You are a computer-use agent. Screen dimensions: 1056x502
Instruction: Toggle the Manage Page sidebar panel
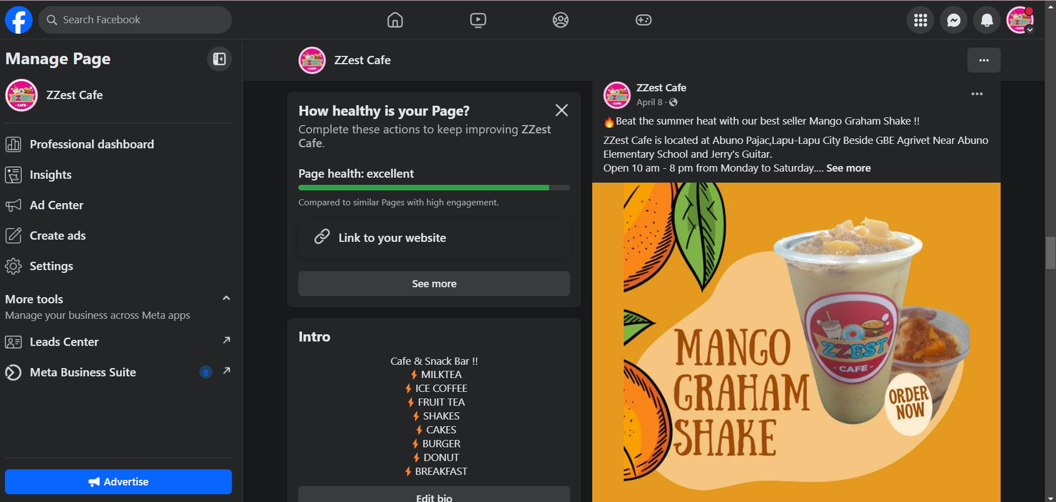click(x=219, y=59)
